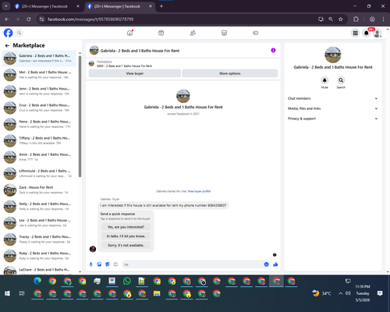Image resolution: width=390 pixels, height=312 pixels.
Task: Open the Chrome three-dot menu
Action: (x=383, y=19)
